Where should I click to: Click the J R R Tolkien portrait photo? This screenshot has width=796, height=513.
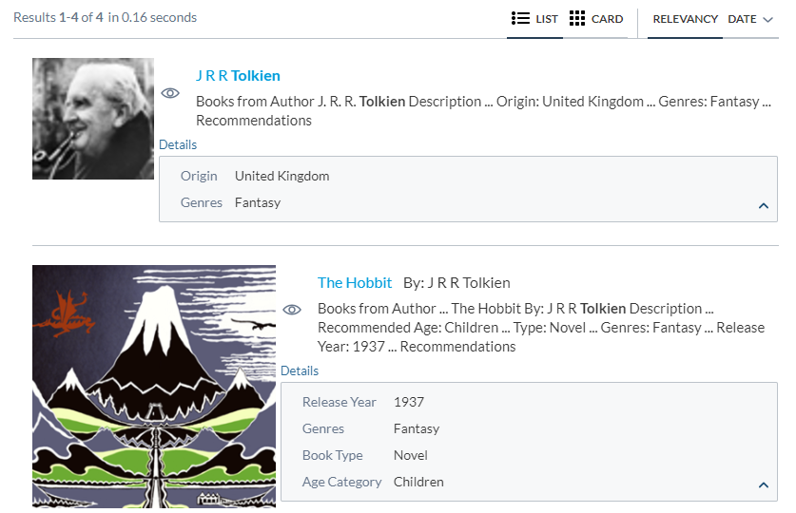pos(93,119)
